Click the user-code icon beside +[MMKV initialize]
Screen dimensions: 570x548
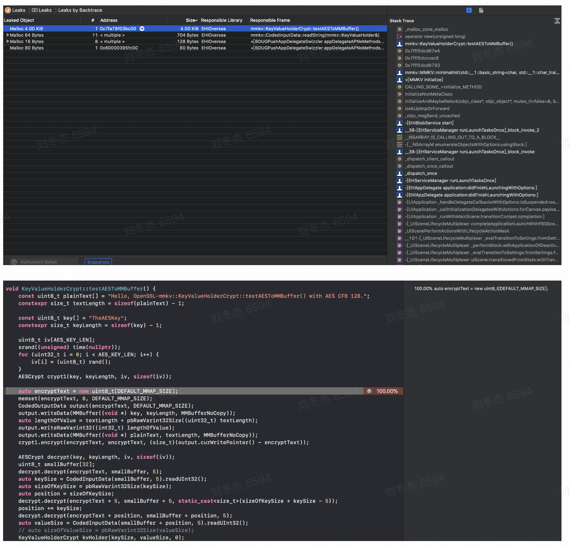(399, 80)
